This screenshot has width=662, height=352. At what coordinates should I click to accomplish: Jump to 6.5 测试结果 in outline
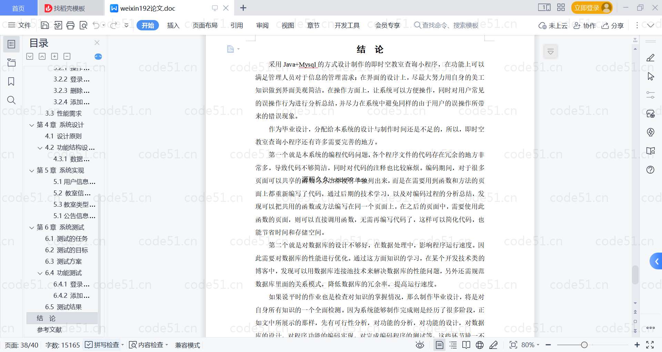coord(63,307)
